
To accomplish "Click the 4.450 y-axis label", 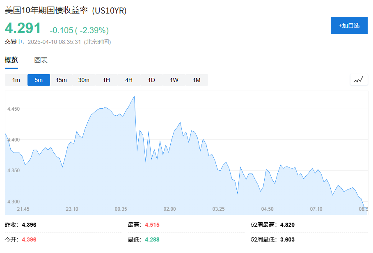I will pos(14,109).
